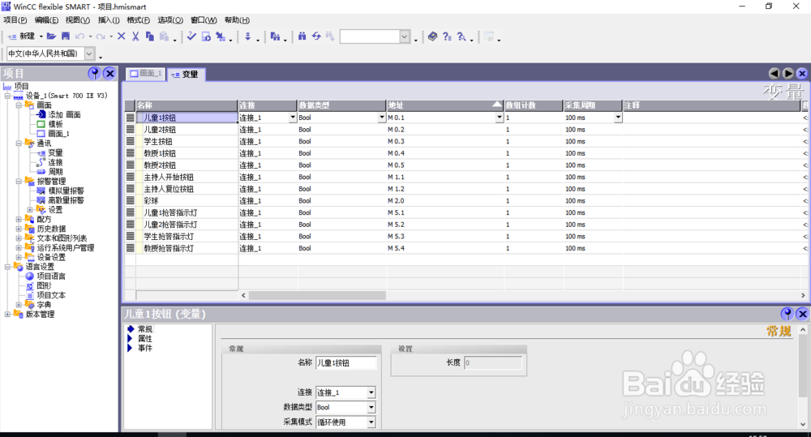The width and height of the screenshot is (811, 437).
Task: Select 周期 in project tree
Action: (55, 172)
